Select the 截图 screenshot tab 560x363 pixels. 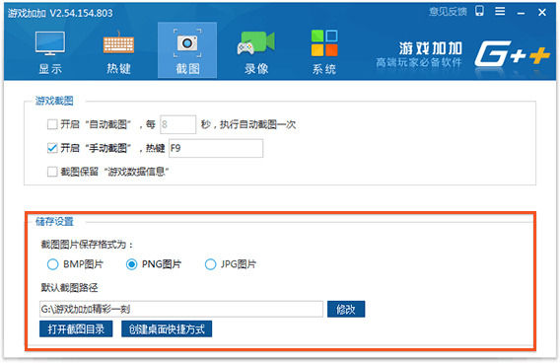click(187, 50)
